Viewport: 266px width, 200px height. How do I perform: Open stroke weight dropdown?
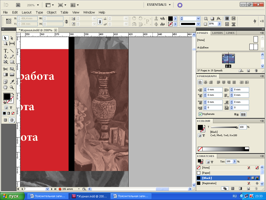(x=198, y=18)
